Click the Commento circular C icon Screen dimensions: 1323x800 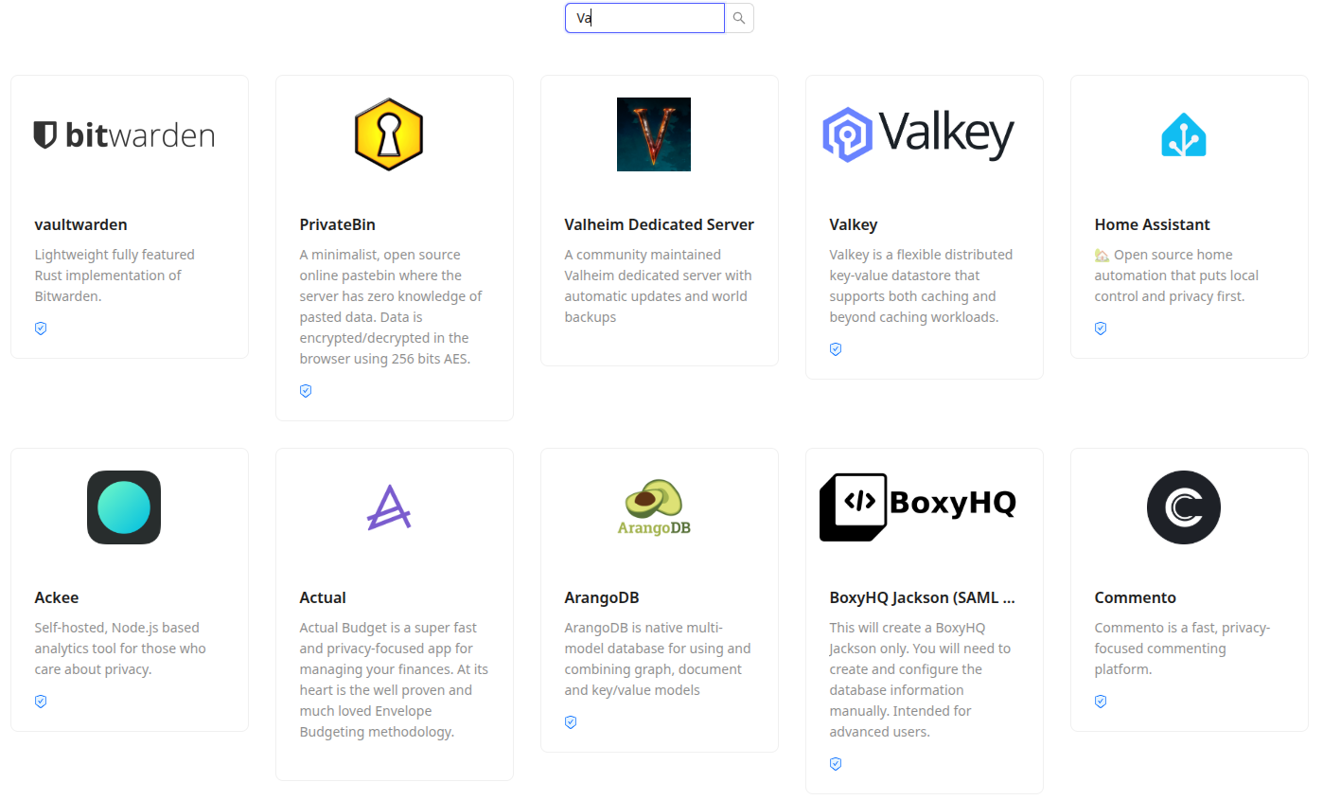[x=1184, y=507]
